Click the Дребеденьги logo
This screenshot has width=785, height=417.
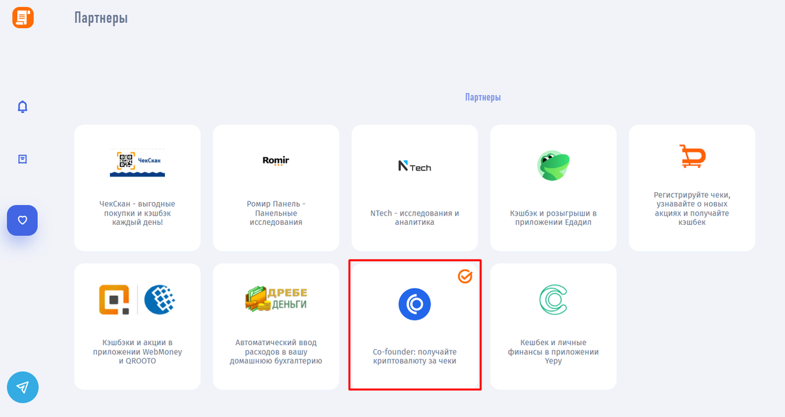coord(275,299)
